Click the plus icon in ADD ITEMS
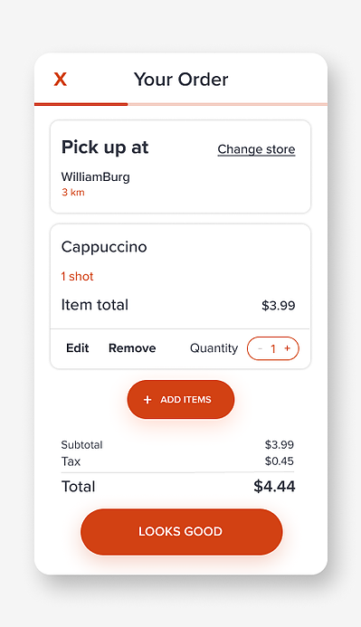Image resolution: width=361 pixels, height=627 pixels. pos(147,400)
